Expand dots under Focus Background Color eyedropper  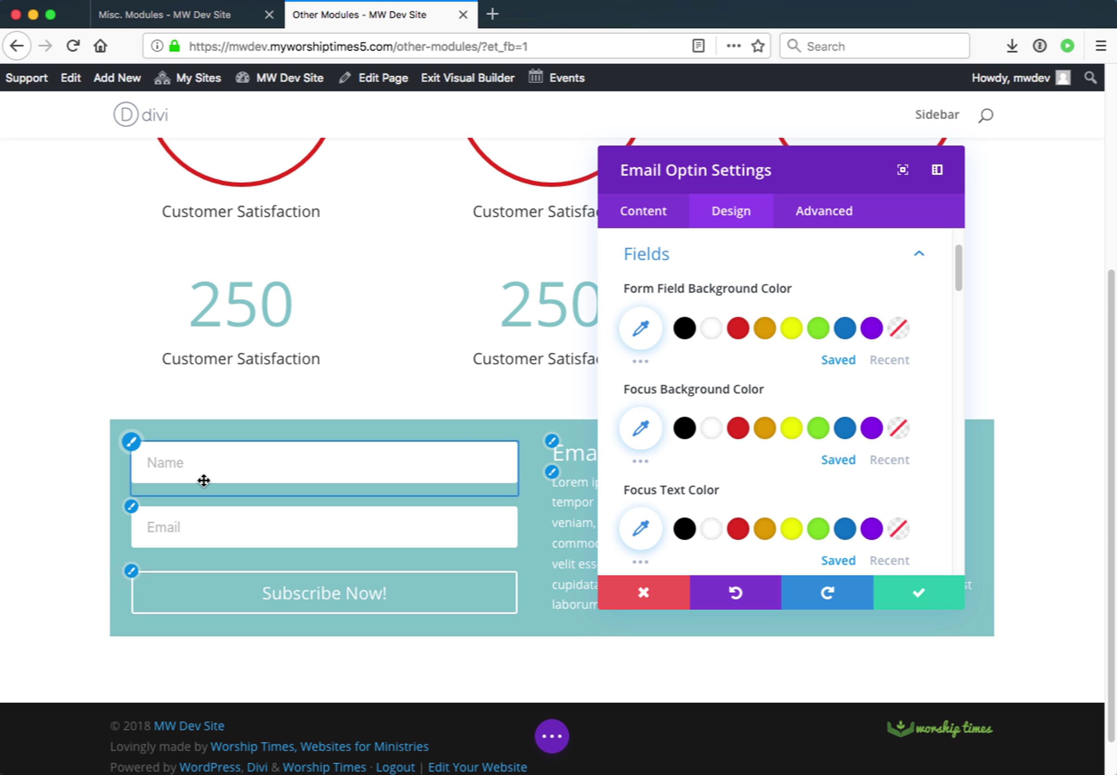640,461
